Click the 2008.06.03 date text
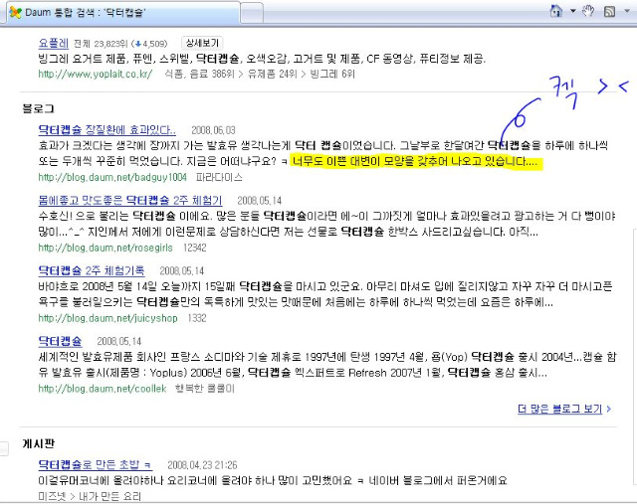This screenshot has height=504, width=637. 213,130
